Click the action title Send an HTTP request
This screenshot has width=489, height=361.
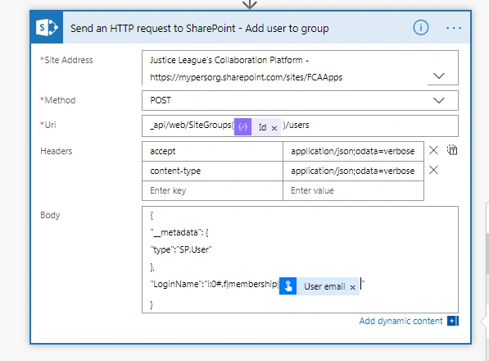coord(200,29)
